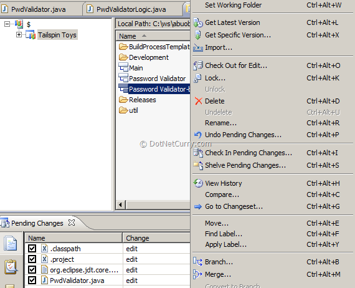Viewport: 355px width, 288px height.
Task: Click the Check Out for Edit icon
Action: (x=198, y=65)
